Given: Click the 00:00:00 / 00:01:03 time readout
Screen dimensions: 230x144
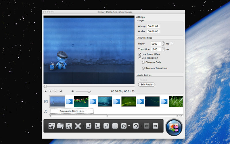Looking at the screenshot, I should coord(123,91).
